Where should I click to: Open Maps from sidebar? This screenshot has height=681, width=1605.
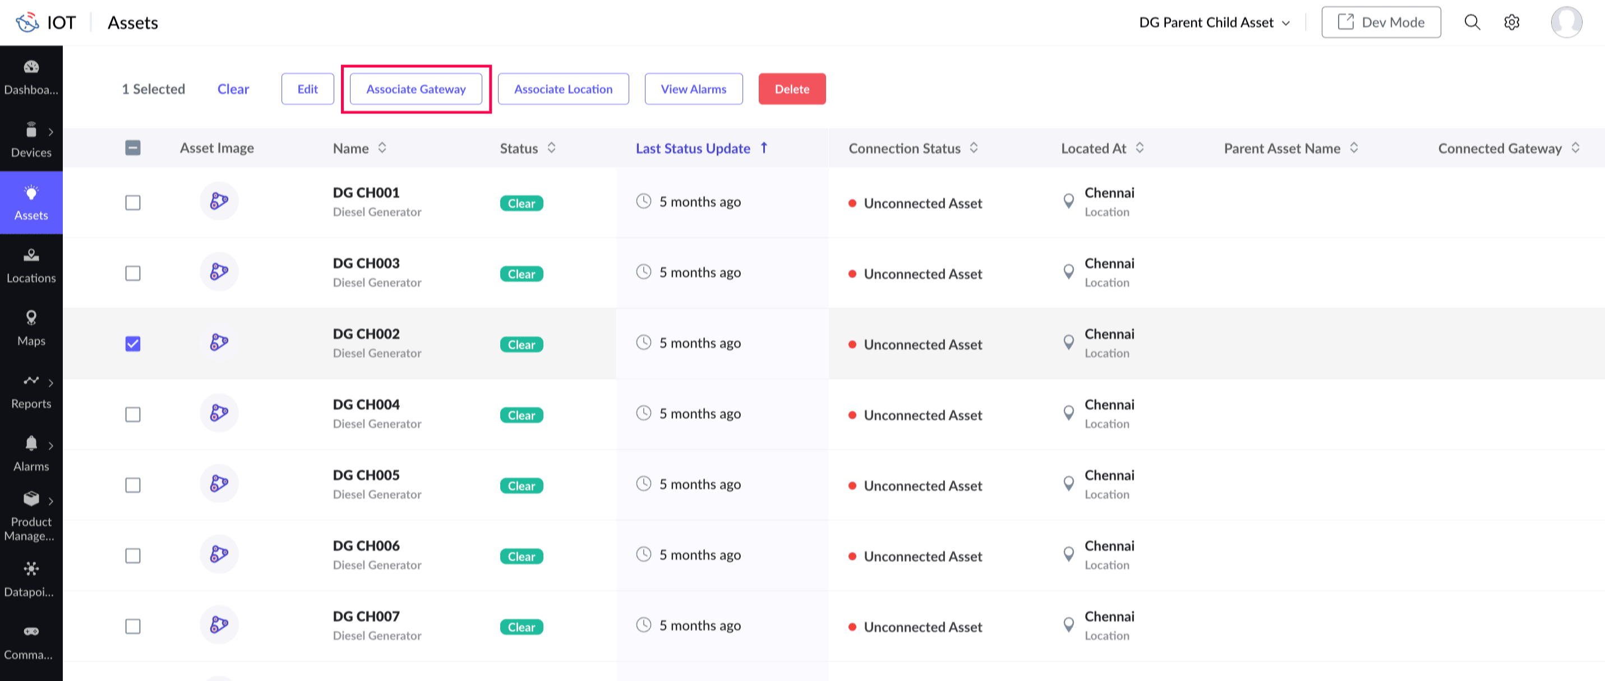coord(31,328)
